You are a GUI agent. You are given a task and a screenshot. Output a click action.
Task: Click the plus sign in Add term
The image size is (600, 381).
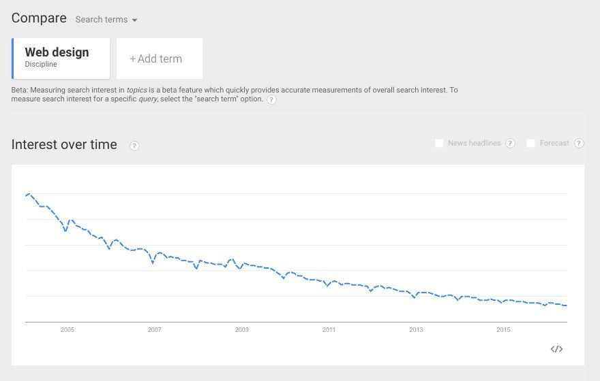133,59
